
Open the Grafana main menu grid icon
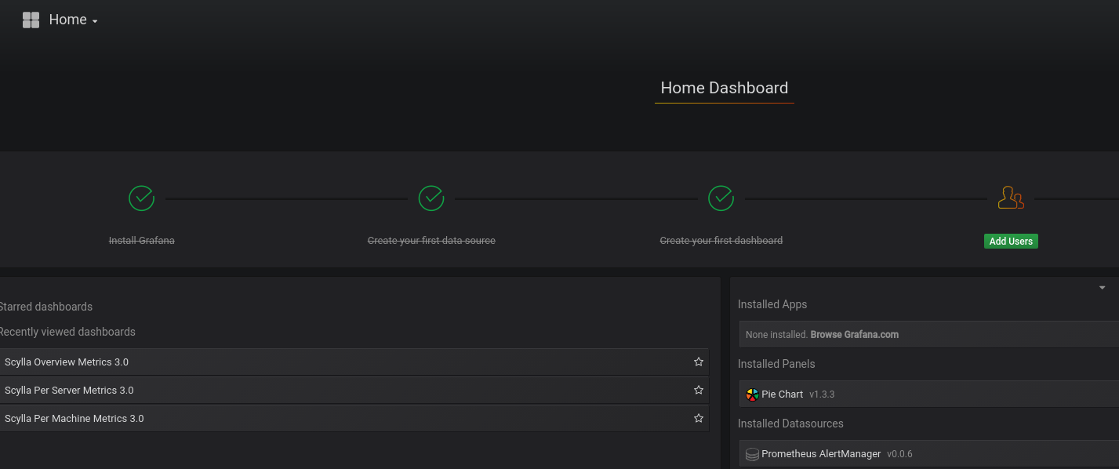click(31, 20)
